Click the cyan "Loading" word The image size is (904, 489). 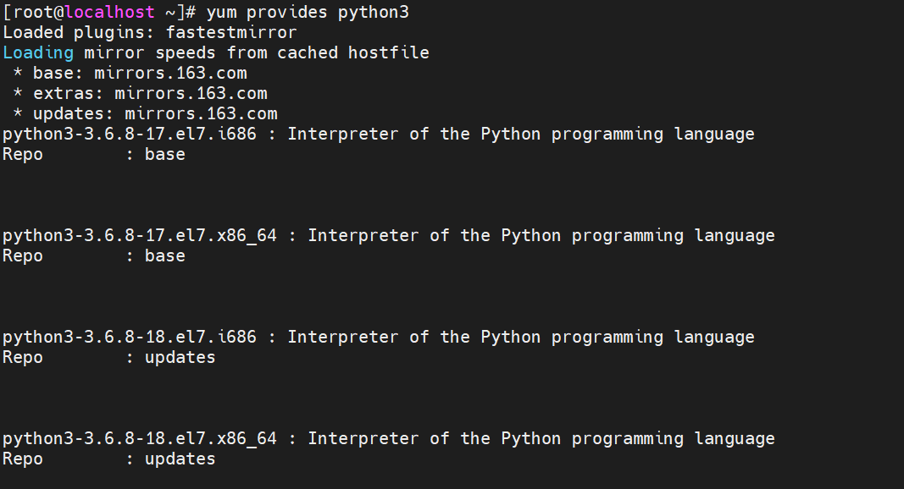click(38, 53)
